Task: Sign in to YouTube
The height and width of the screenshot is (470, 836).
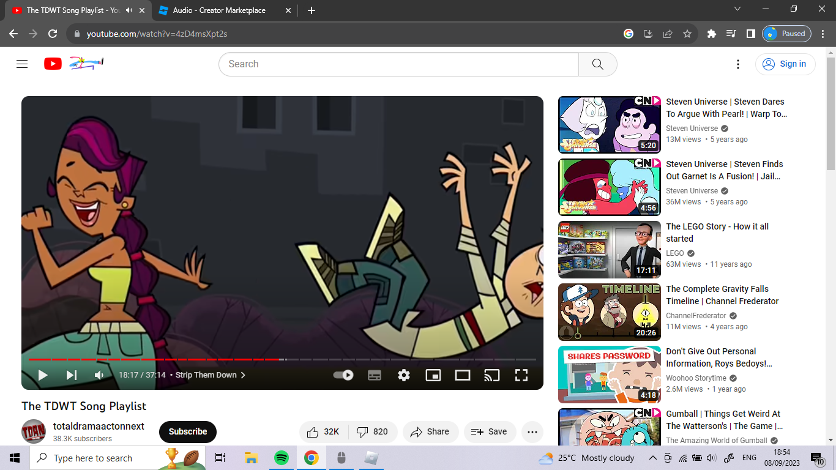Action: click(785, 64)
